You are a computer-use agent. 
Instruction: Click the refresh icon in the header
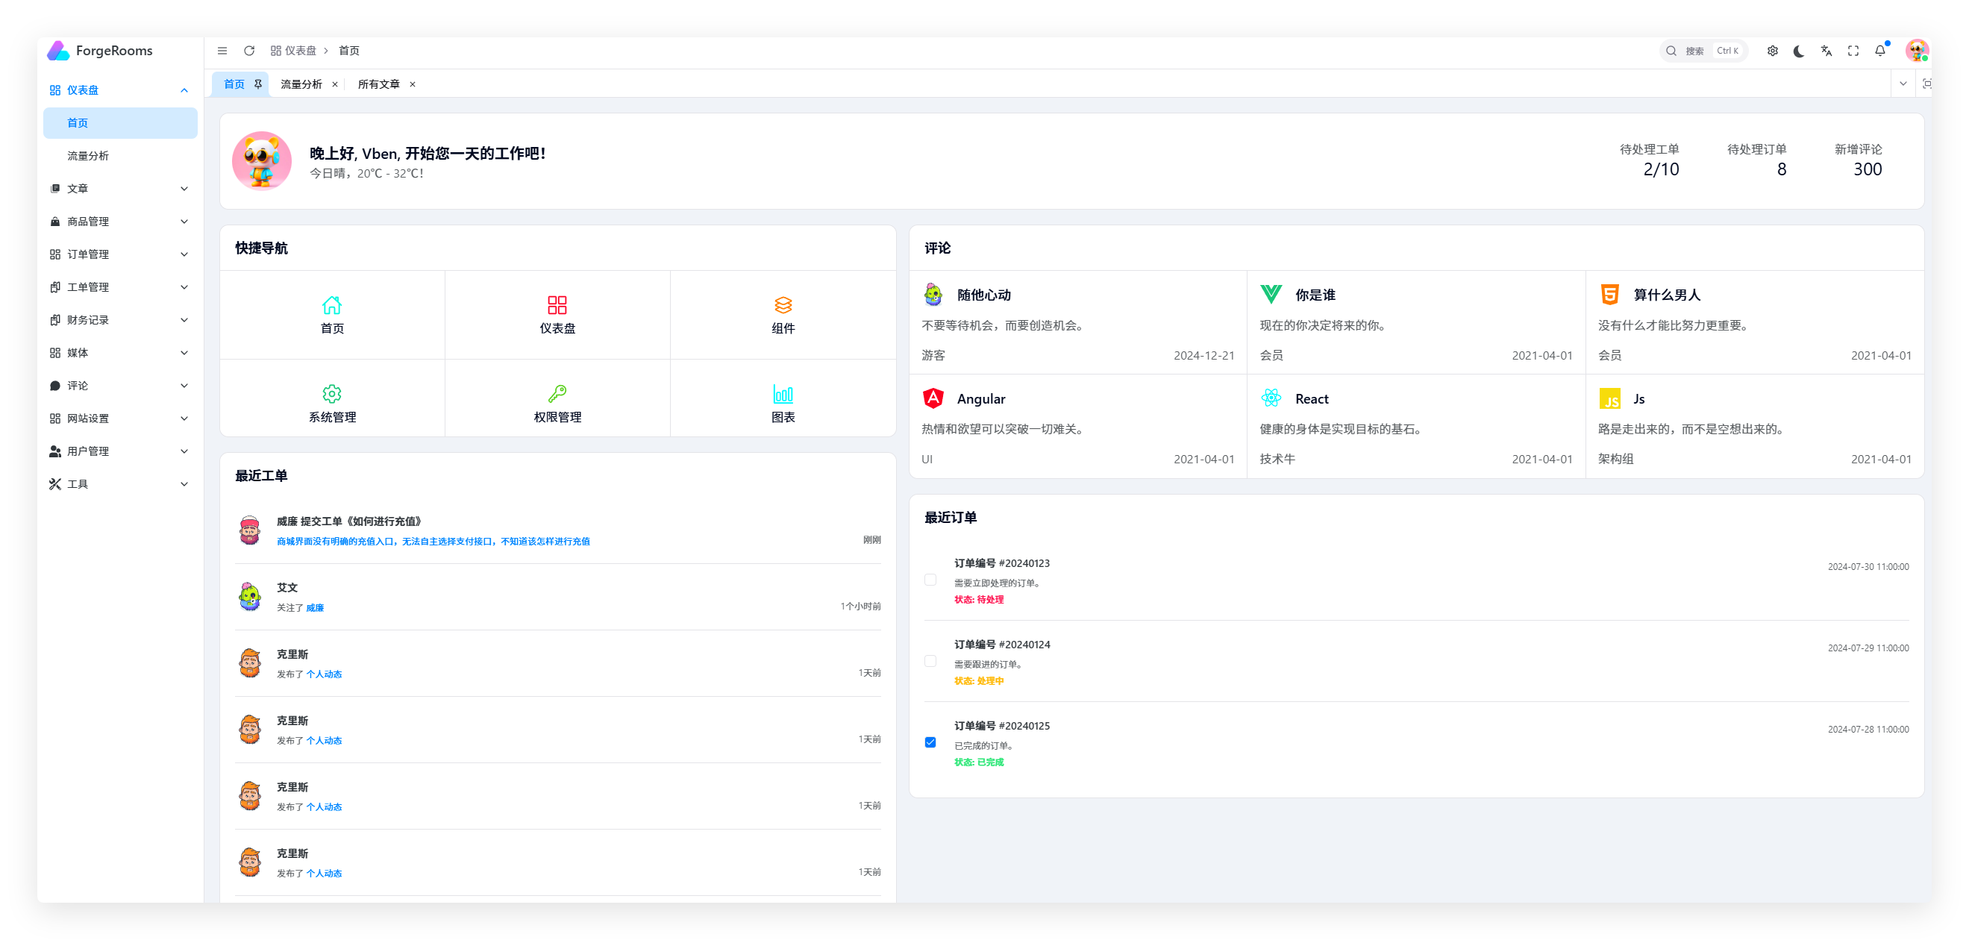coord(249,51)
